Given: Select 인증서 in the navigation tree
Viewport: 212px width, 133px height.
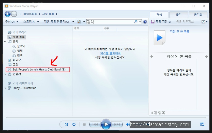Looking at the screenshot, I should (17, 74).
